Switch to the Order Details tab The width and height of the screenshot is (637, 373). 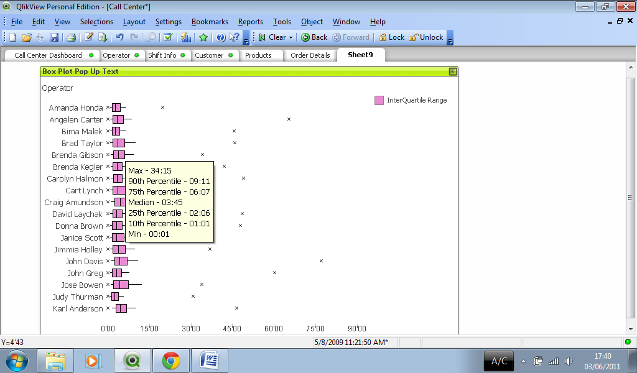pos(310,55)
